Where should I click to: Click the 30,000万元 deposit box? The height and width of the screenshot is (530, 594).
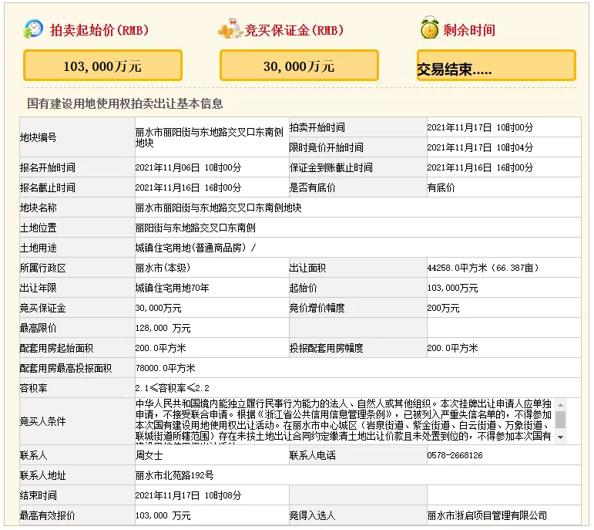pyautogui.click(x=299, y=66)
